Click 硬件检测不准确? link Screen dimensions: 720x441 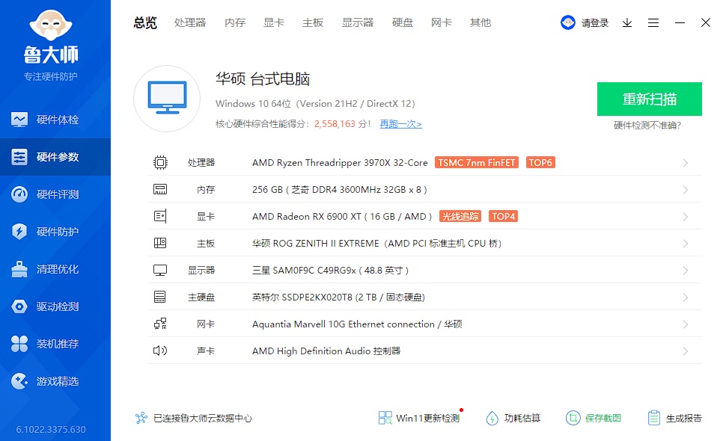pyautogui.click(x=647, y=125)
